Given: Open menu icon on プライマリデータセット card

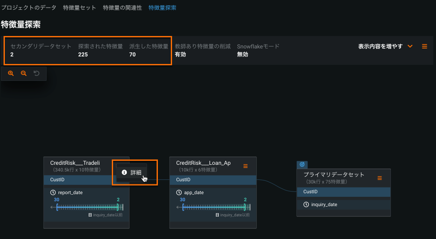Looking at the screenshot, I should (380, 178).
